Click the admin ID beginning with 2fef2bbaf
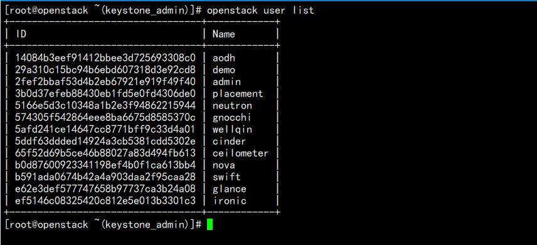 pos(105,81)
